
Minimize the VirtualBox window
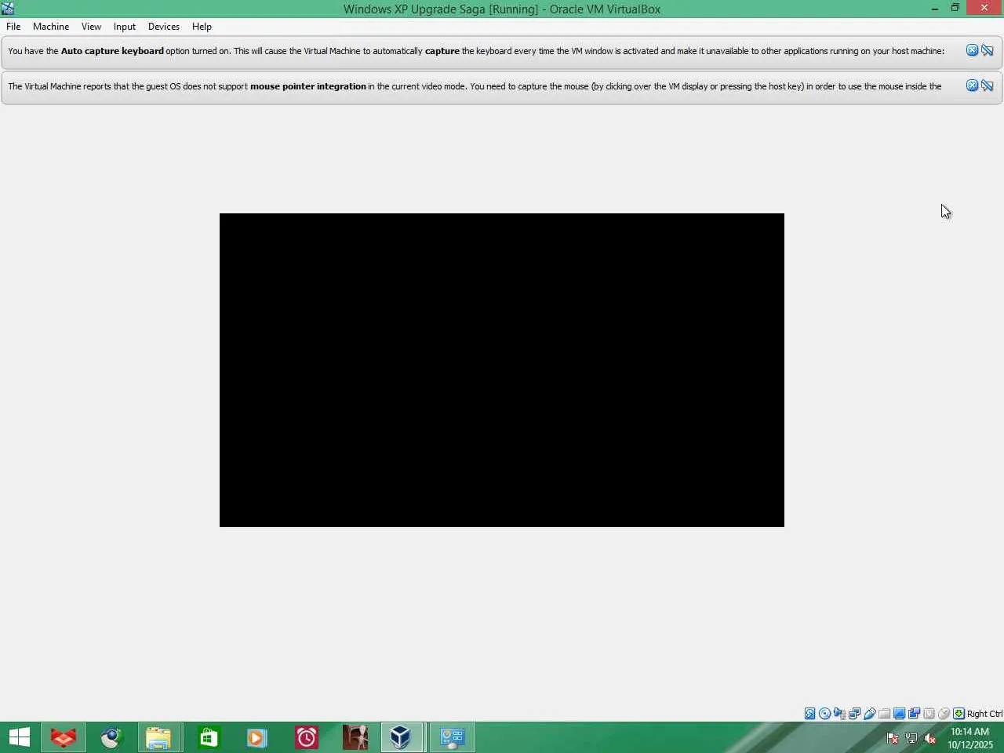click(x=935, y=9)
